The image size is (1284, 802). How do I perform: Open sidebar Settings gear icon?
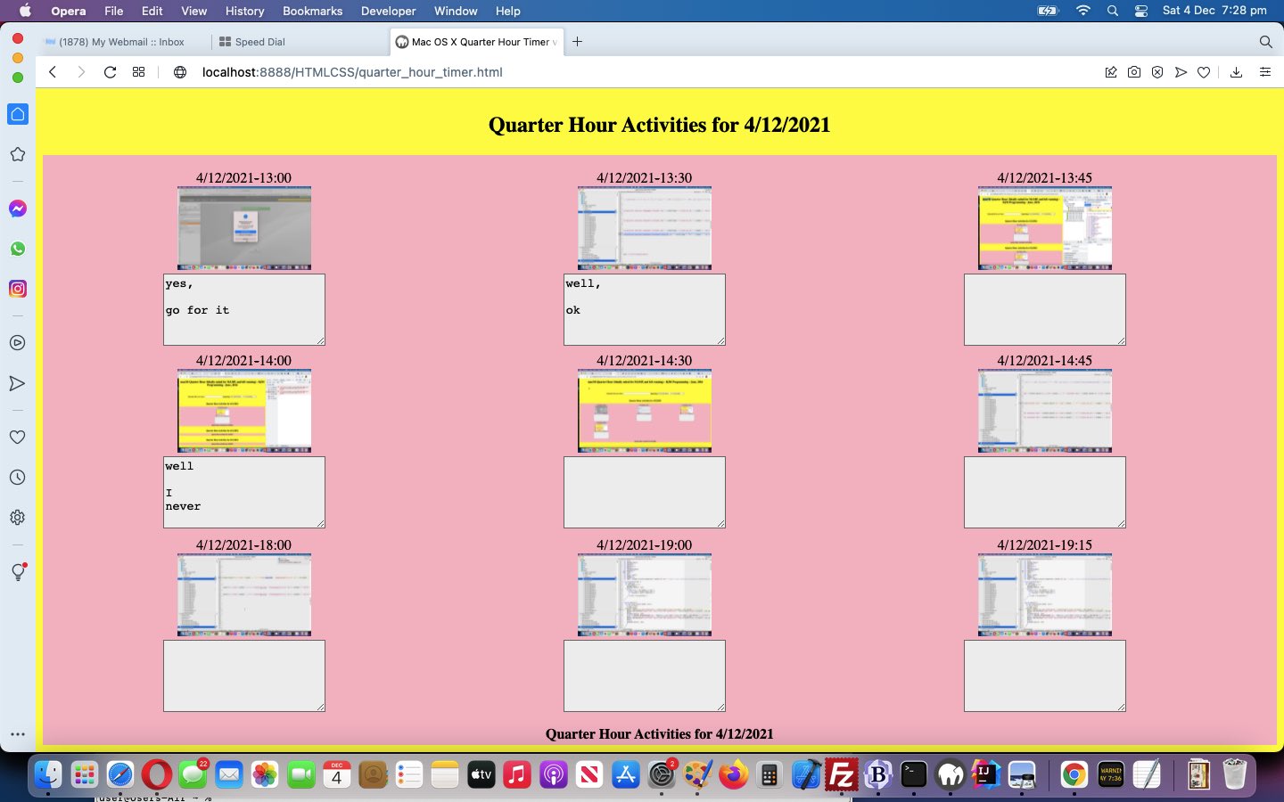tap(17, 518)
